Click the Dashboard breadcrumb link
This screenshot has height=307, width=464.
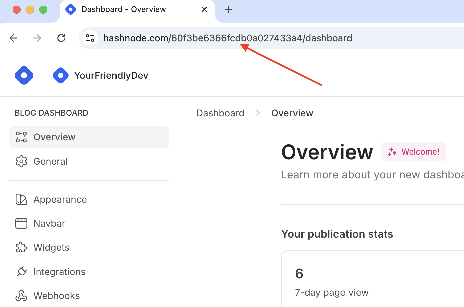pyautogui.click(x=220, y=113)
